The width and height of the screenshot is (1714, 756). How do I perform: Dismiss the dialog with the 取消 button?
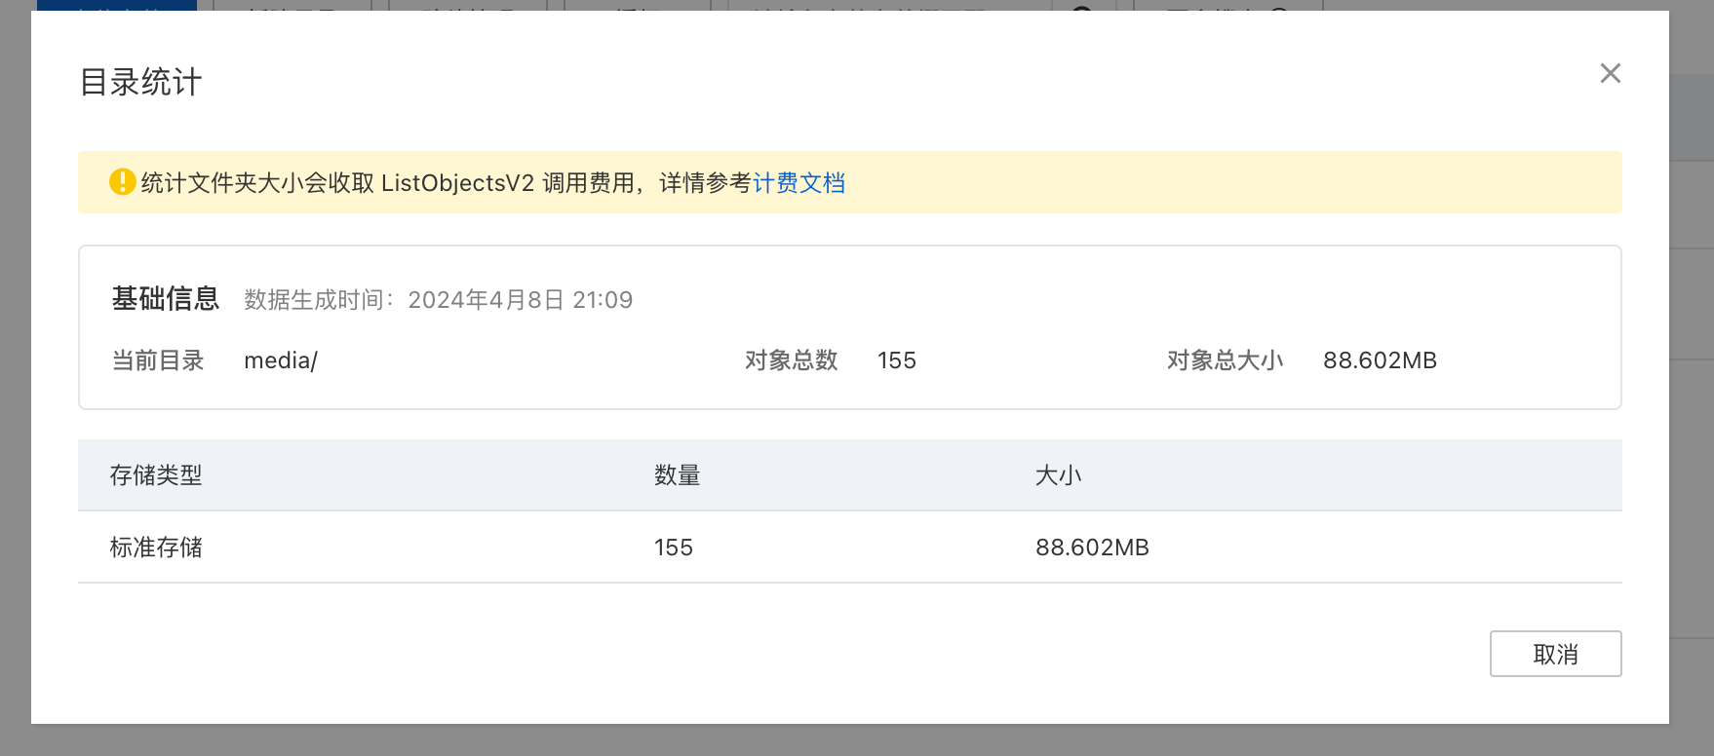(x=1554, y=653)
